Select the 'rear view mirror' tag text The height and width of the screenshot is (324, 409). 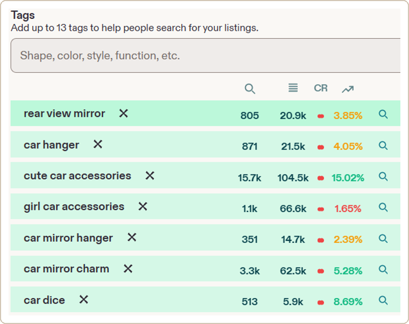click(x=64, y=114)
